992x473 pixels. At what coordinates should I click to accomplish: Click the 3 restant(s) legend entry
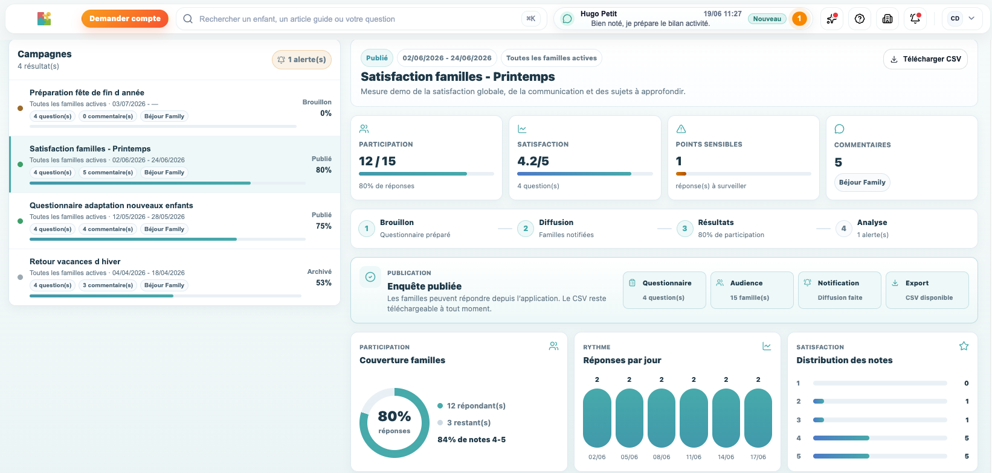tap(464, 423)
